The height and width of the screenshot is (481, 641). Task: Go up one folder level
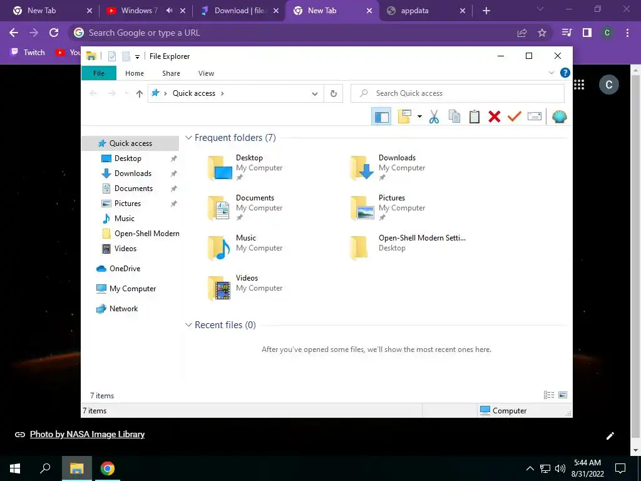(x=140, y=94)
